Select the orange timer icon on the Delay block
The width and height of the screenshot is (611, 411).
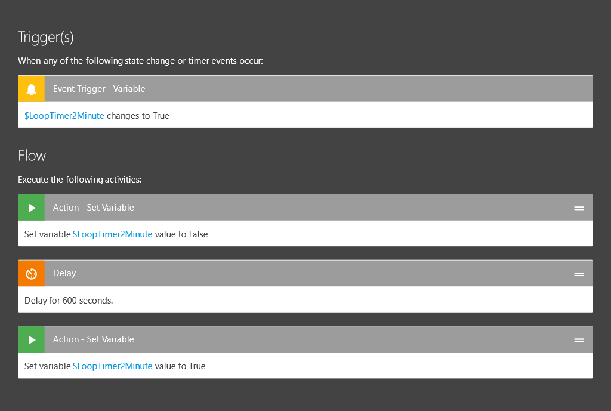click(x=31, y=273)
